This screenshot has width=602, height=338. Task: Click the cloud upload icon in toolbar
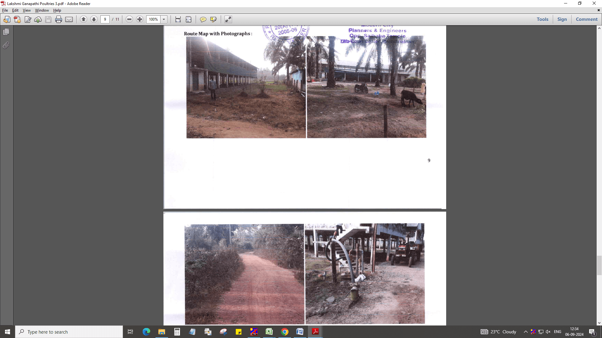pos(38,19)
